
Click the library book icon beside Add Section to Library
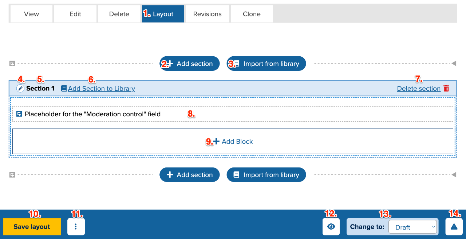point(64,88)
